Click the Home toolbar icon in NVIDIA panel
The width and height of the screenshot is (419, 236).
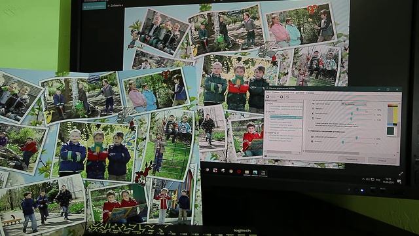click(x=287, y=97)
